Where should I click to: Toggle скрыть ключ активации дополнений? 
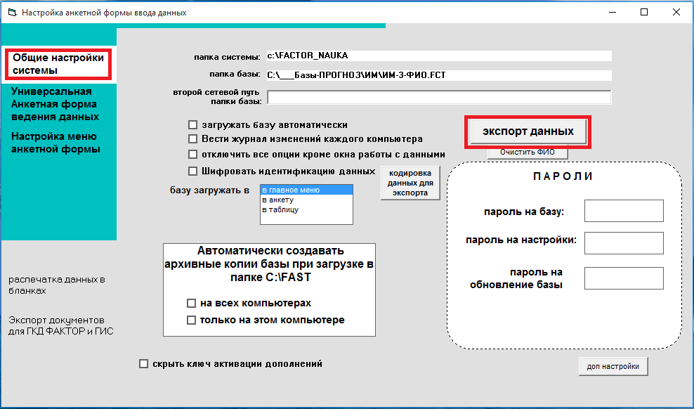tap(144, 364)
